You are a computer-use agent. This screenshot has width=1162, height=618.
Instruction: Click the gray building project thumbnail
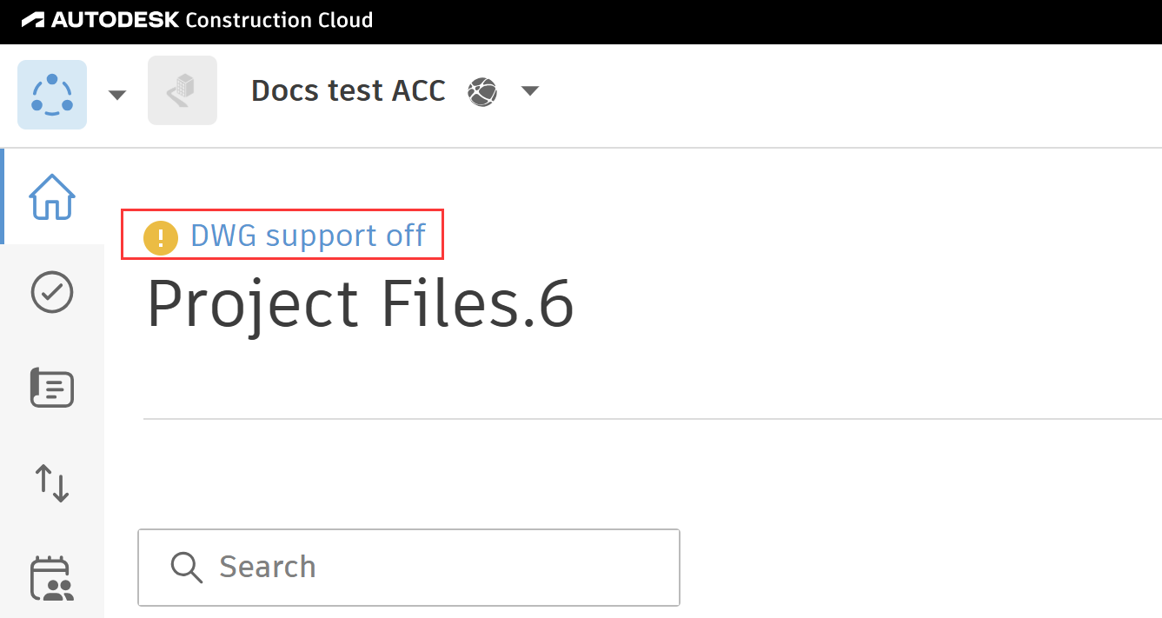183,90
